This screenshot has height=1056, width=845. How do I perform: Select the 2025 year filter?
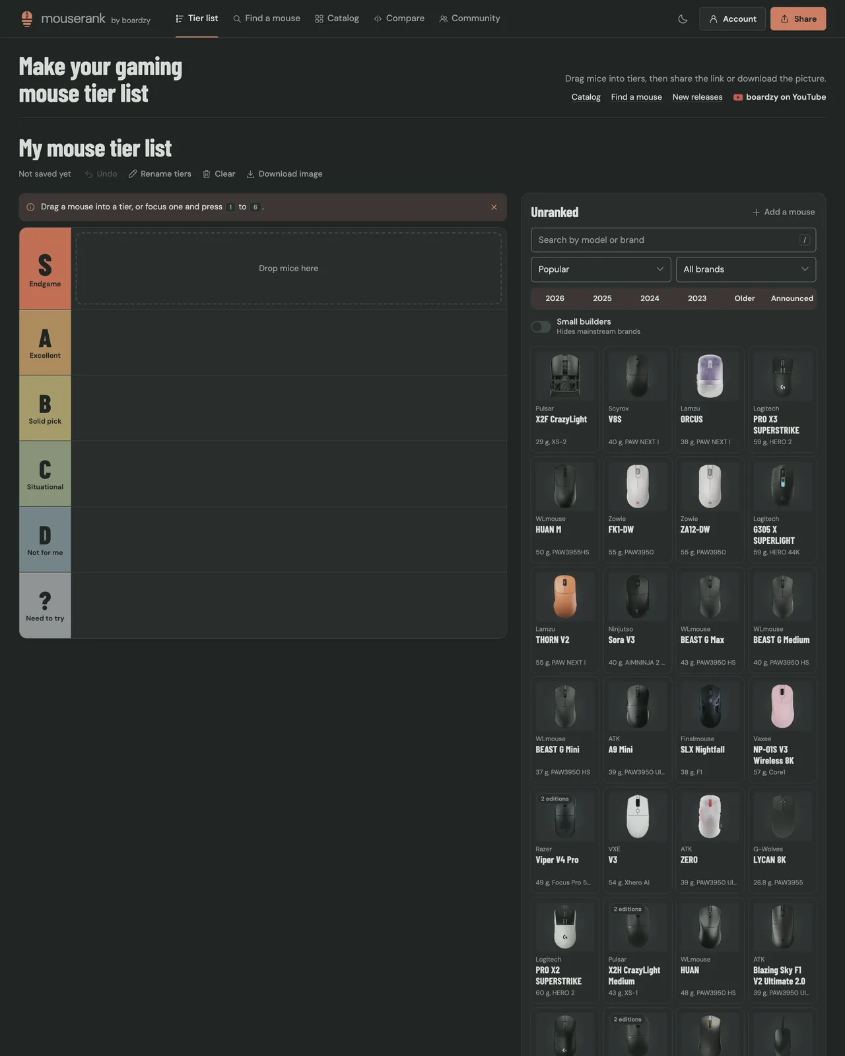pyautogui.click(x=602, y=298)
